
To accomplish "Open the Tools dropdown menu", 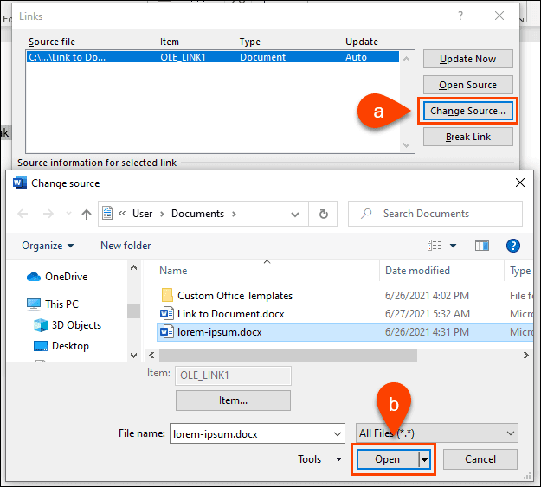I will click(x=316, y=459).
